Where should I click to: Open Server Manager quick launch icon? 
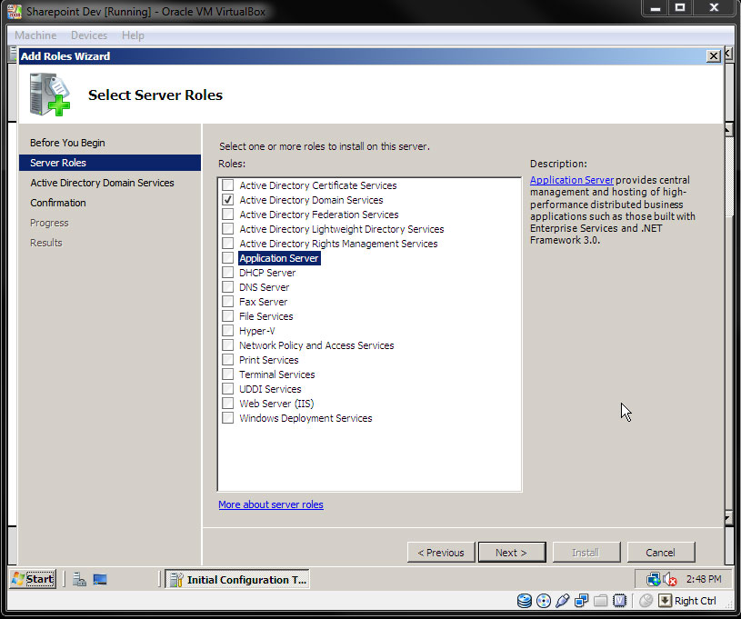pos(79,579)
